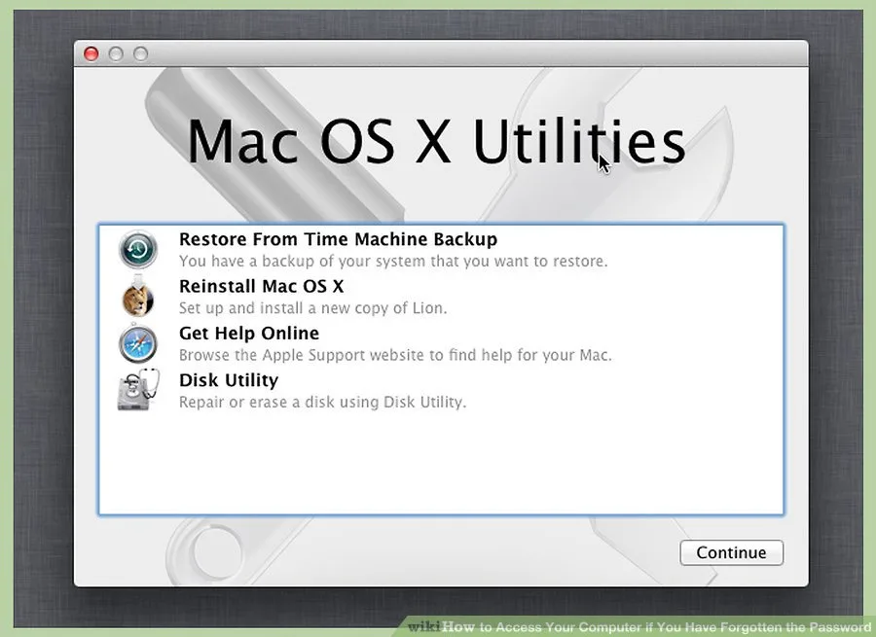This screenshot has height=637, width=876.
Task: Click the Lion installer icon
Action: click(137, 297)
